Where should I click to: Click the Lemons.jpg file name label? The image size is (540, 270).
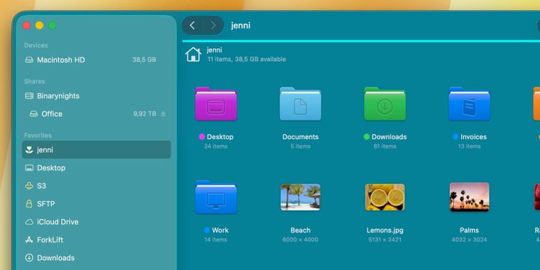coord(384,230)
